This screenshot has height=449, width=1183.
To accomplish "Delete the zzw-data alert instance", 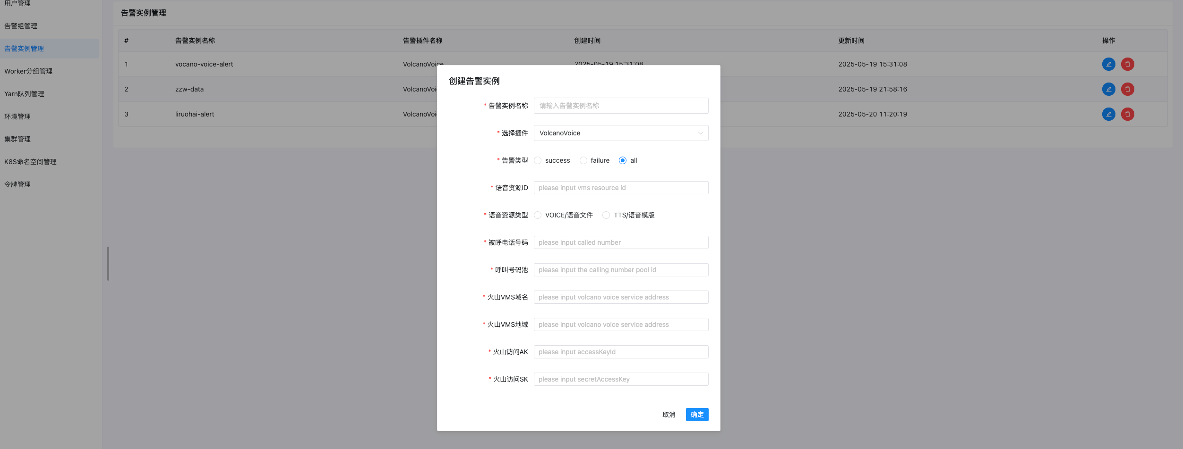I will (x=1127, y=89).
